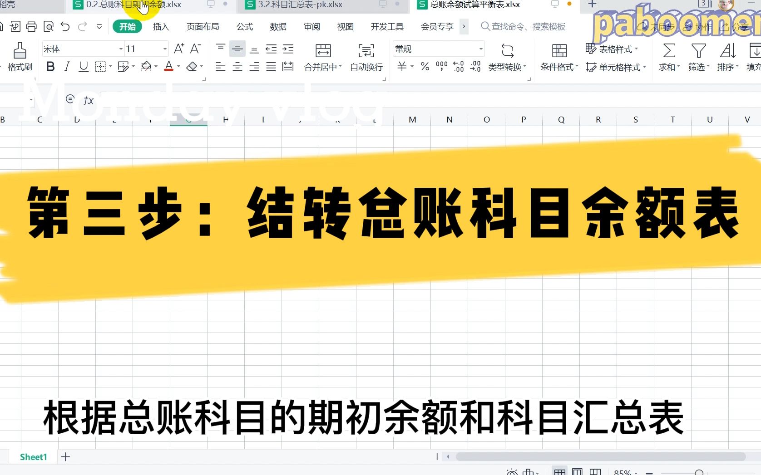The height and width of the screenshot is (475, 761).
Task: Click the horizontal scrollbar thumb
Action: pyautogui.click(x=600, y=456)
